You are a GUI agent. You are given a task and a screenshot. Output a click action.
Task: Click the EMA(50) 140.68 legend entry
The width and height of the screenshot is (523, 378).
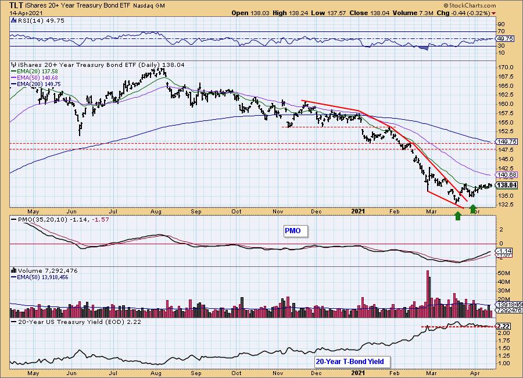[34, 77]
